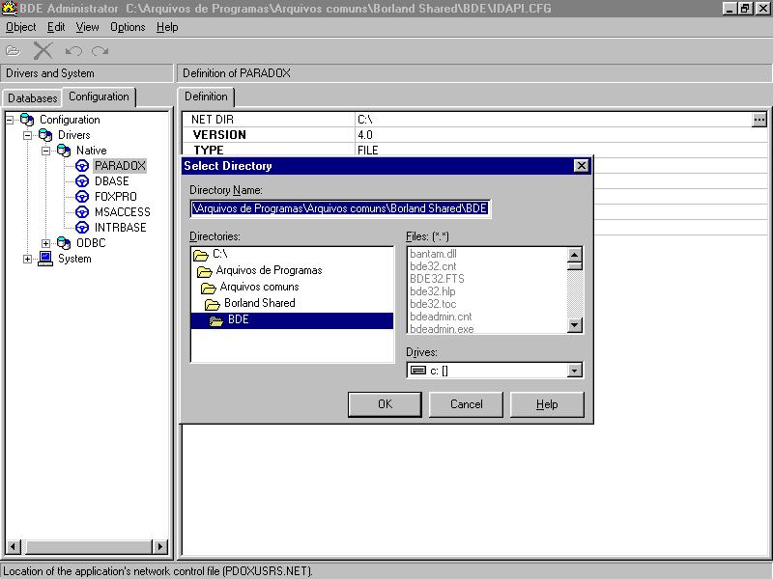Click the BDE open folder icon

(x=215, y=320)
